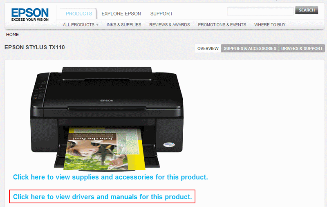Click the Epson logo

coord(30,14)
